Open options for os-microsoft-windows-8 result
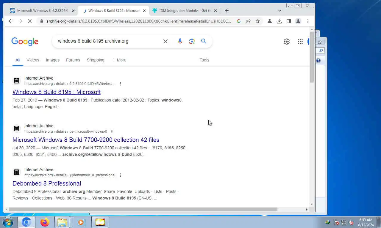The height and width of the screenshot is (228, 381). (x=112, y=132)
